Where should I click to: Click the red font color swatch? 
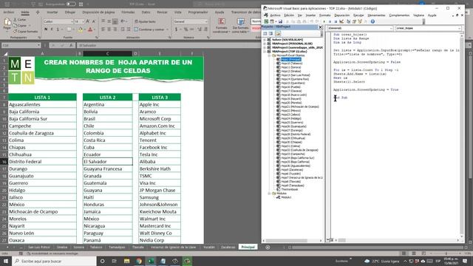[90, 30]
